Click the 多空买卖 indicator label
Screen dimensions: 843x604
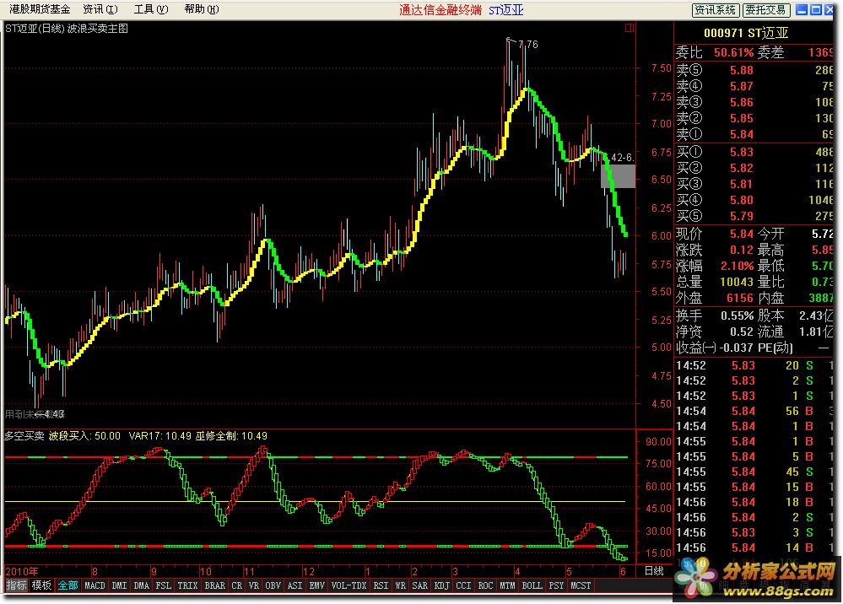click(24, 436)
